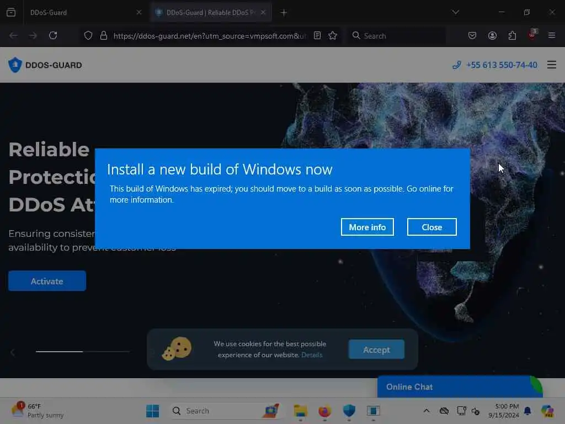Bookmark this page with star
The image size is (565, 424).
pyautogui.click(x=333, y=35)
